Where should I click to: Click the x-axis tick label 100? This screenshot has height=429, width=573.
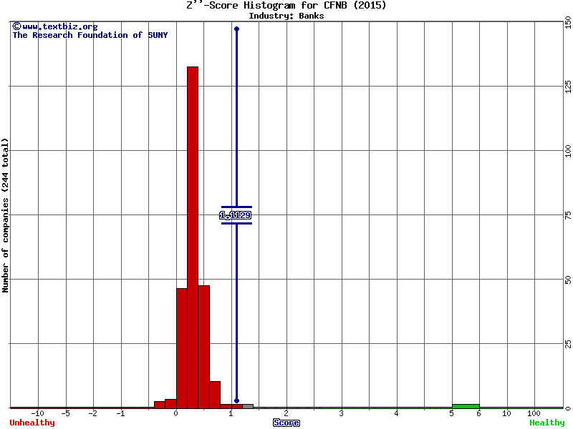[534, 413]
